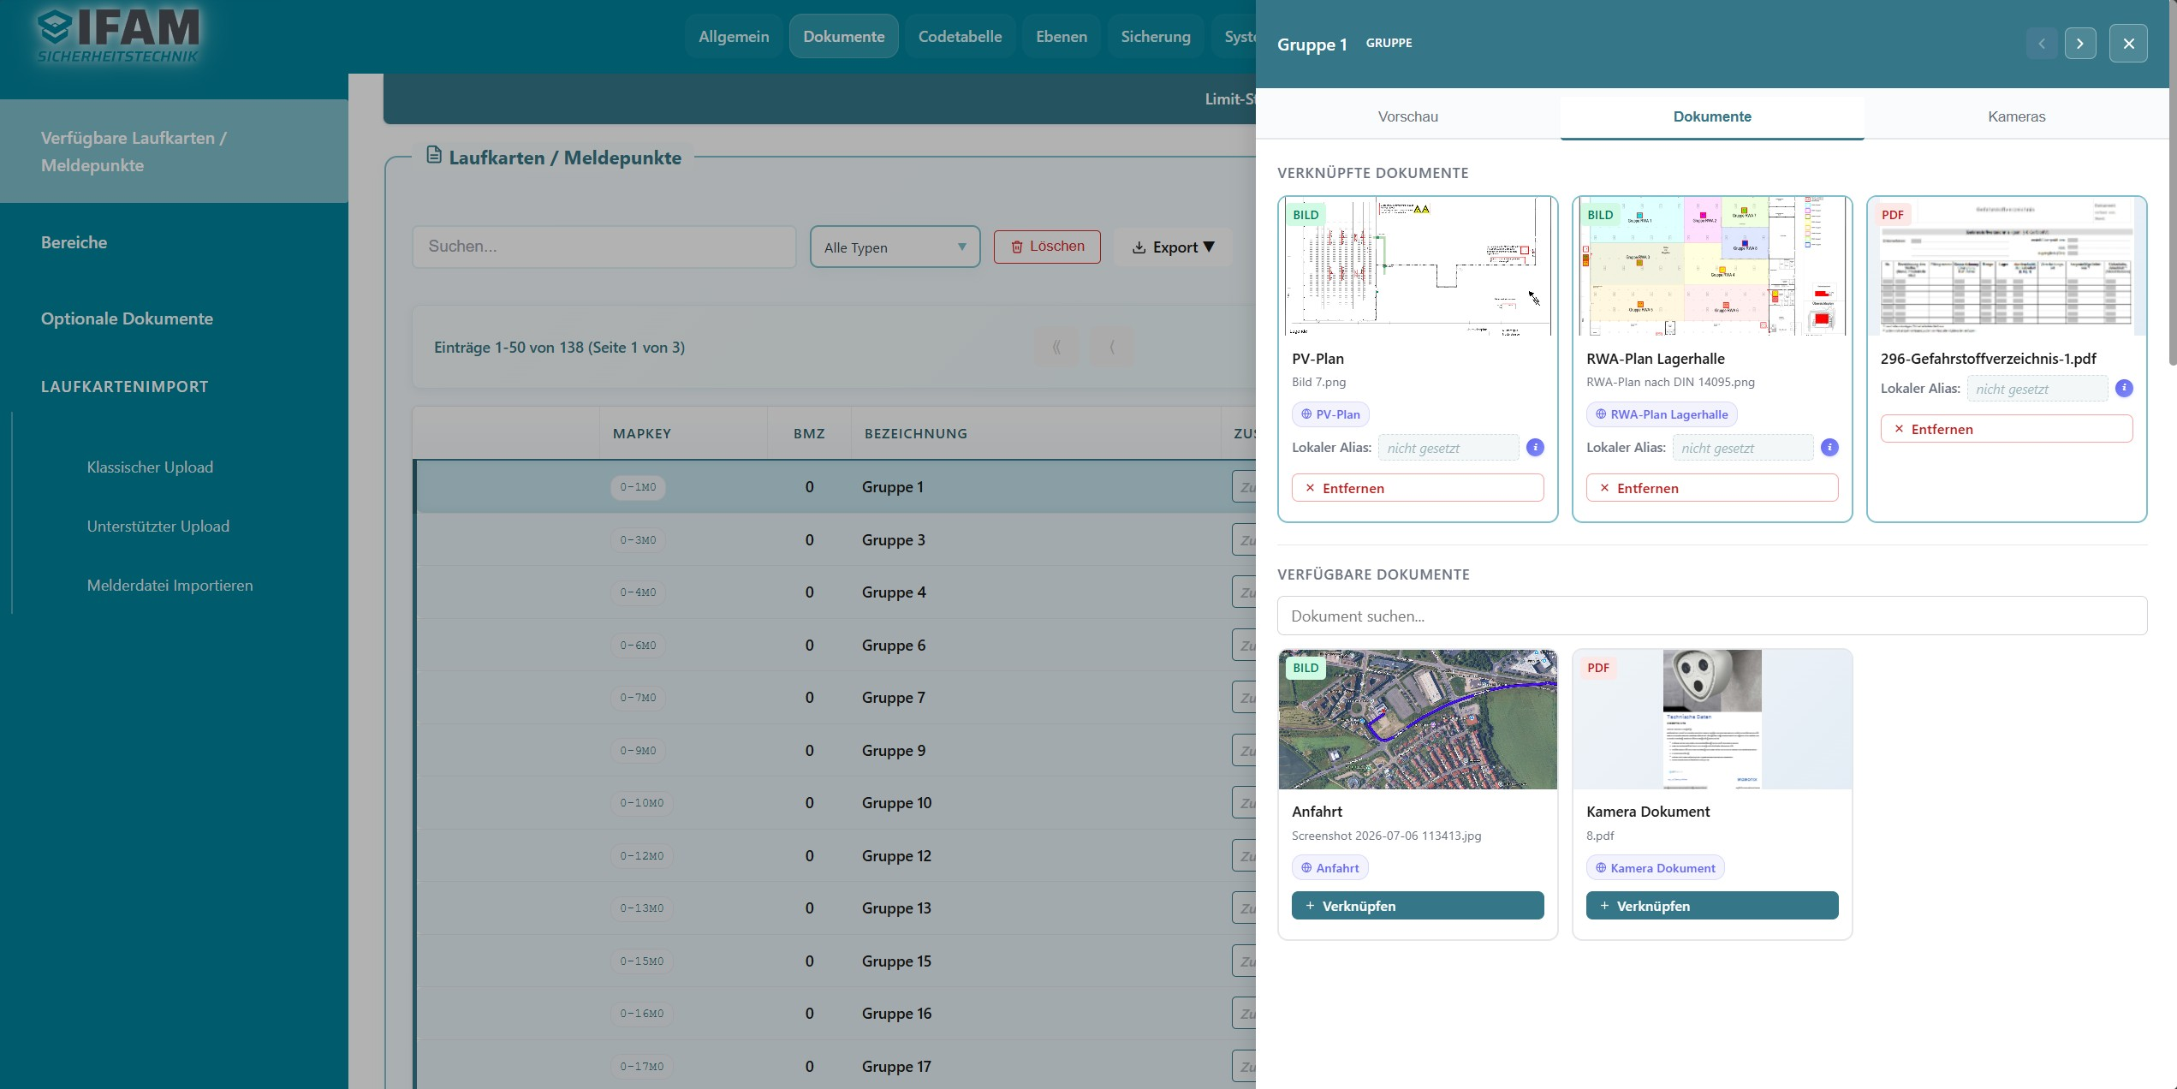
Task: Open the Anfahrt aerial map thumbnail
Action: (x=1418, y=719)
